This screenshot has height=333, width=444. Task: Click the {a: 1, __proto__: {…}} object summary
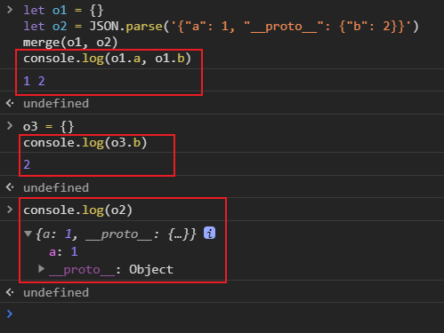116,234
